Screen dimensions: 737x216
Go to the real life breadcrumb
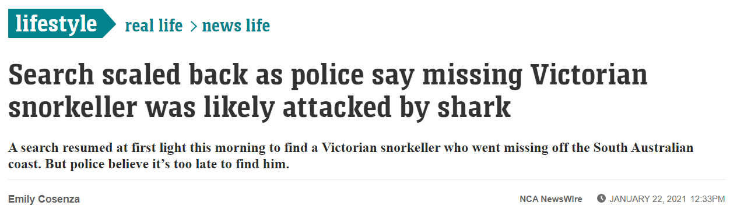(x=154, y=26)
